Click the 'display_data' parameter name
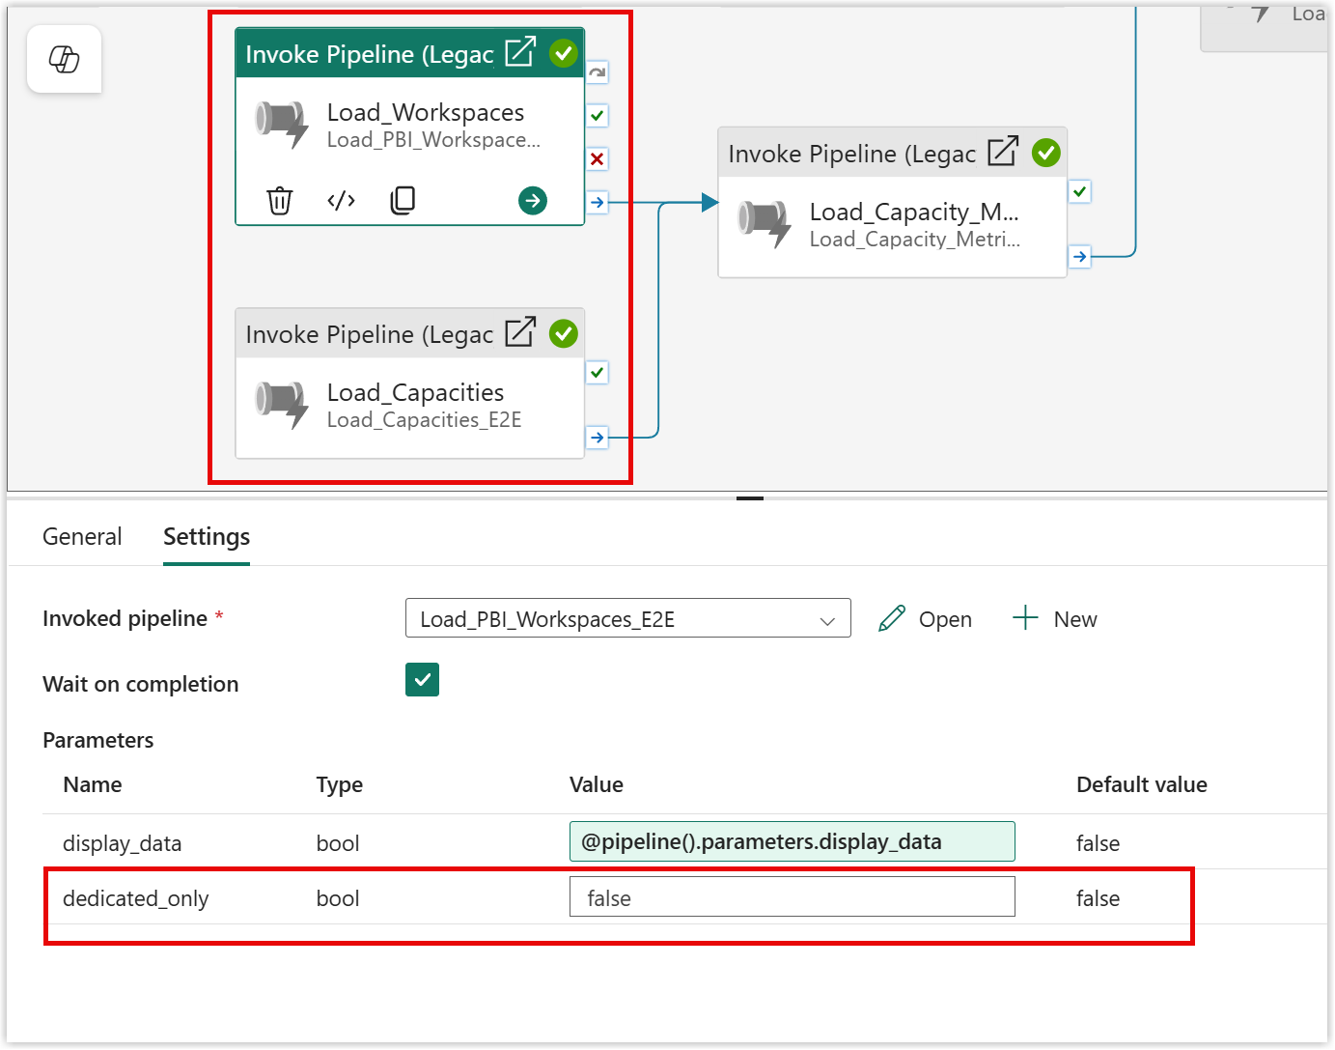This screenshot has height=1050, width=1335. coord(123,843)
